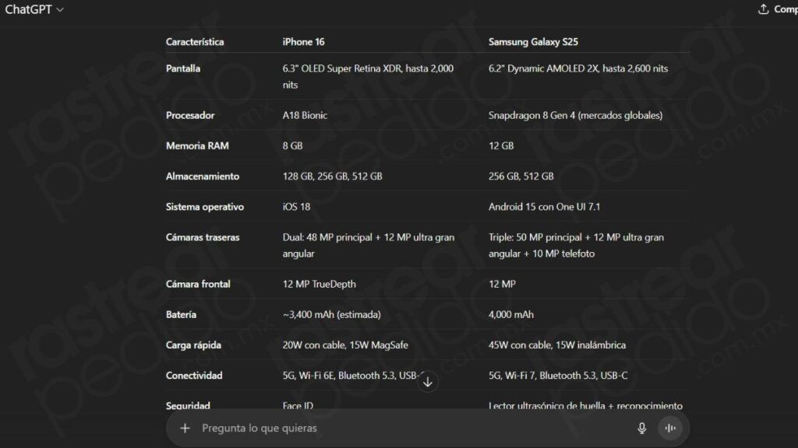Open the ChatGPT model selector dropdown
This screenshot has width=798, height=448.
pos(34,9)
